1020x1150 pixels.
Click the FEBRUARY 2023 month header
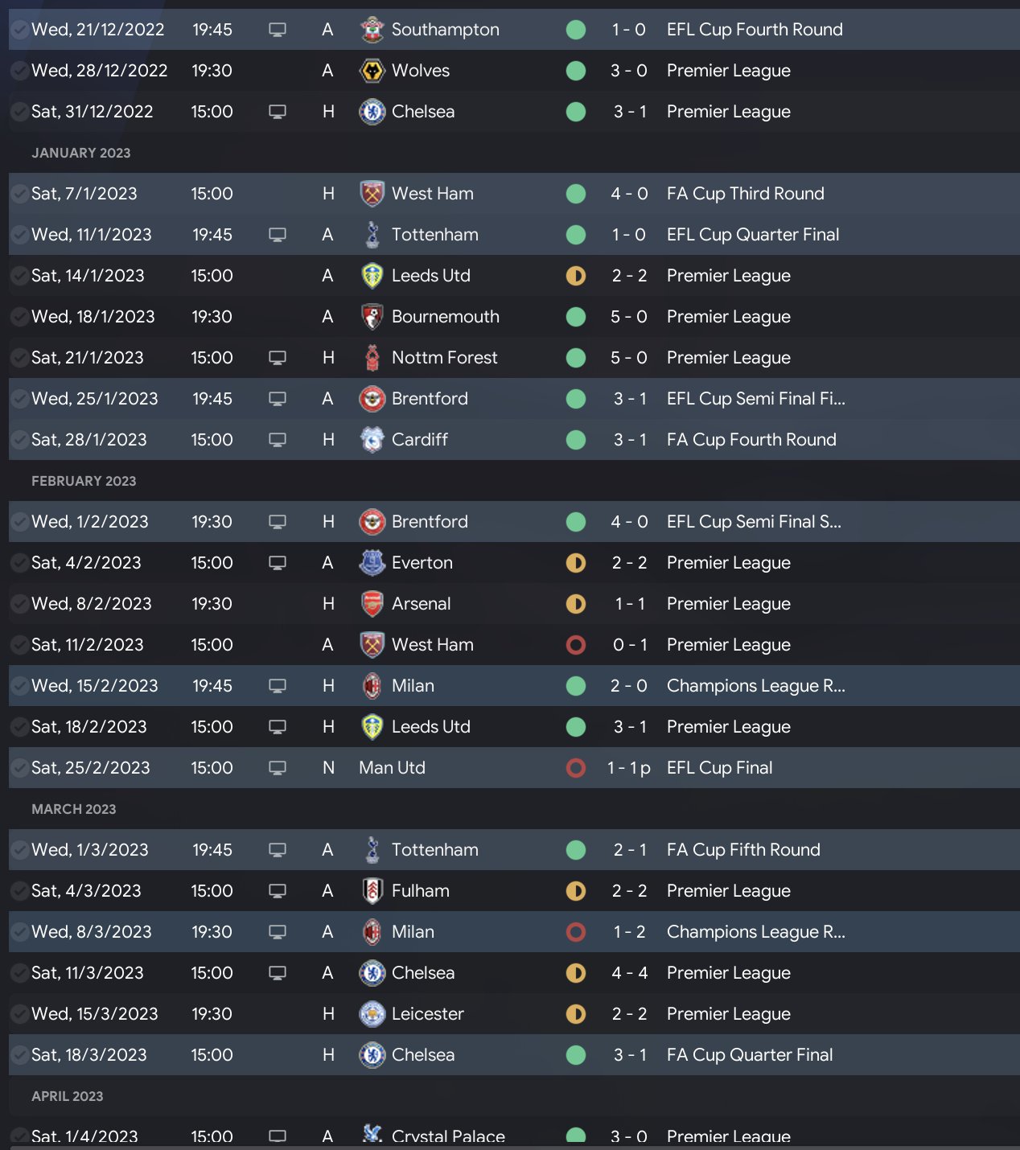(x=84, y=481)
